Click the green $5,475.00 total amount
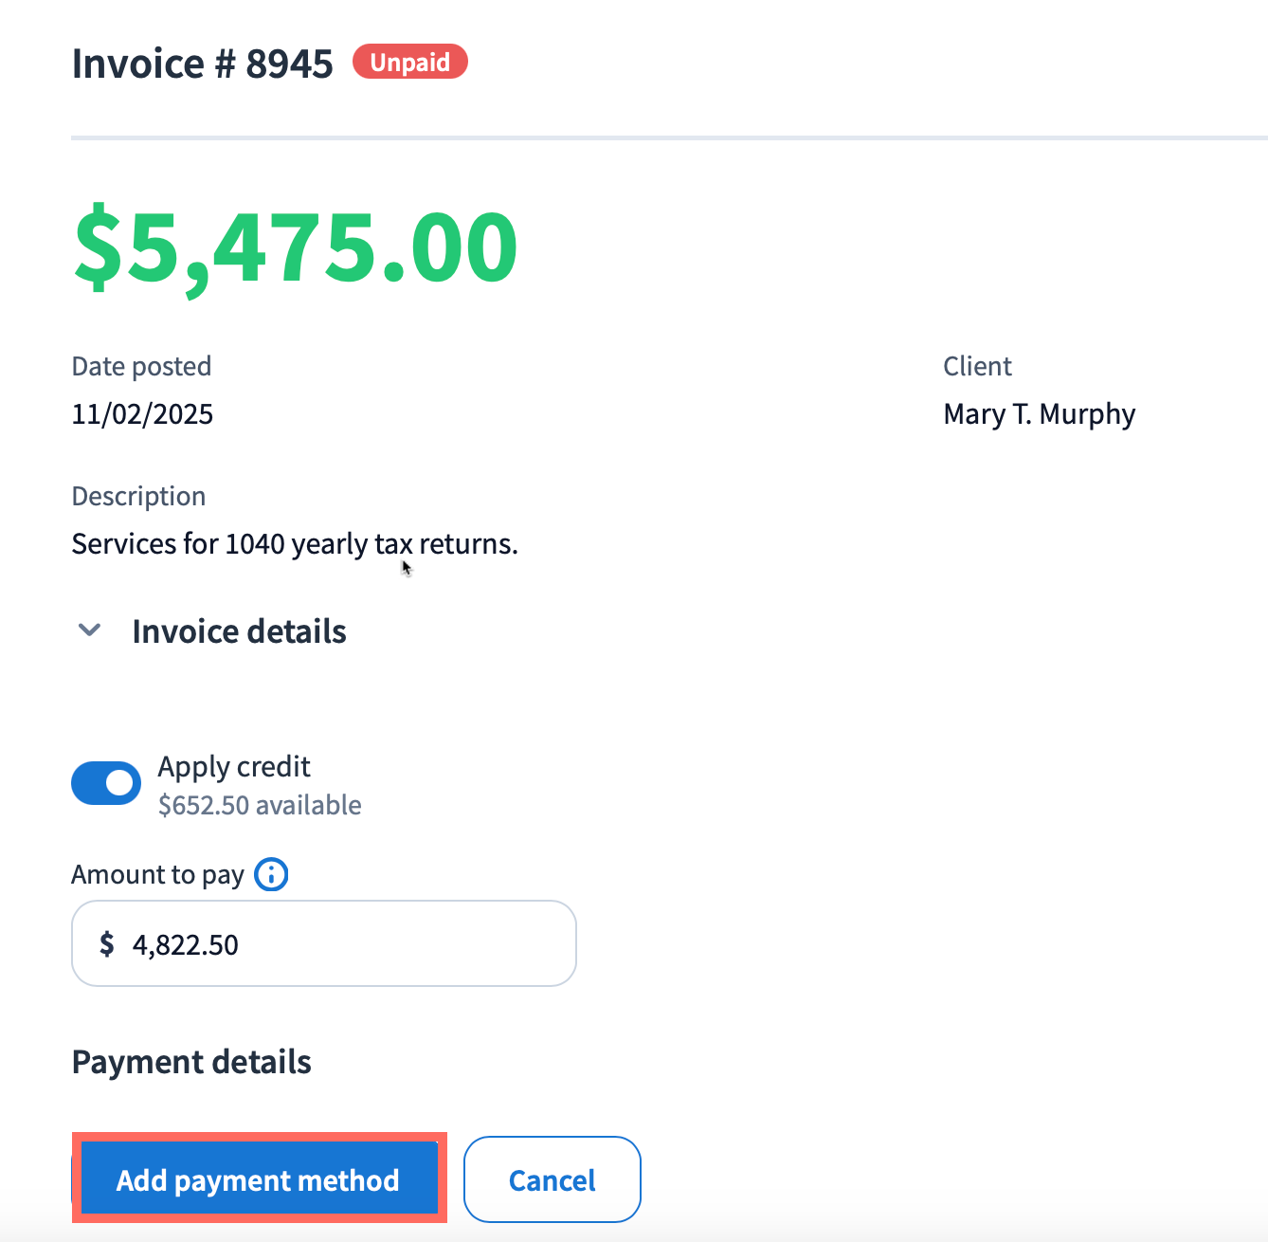The image size is (1268, 1242). coord(296,247)
